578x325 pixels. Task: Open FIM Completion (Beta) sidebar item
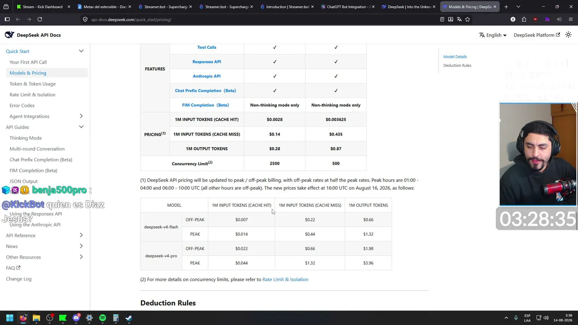pos(33,170)
